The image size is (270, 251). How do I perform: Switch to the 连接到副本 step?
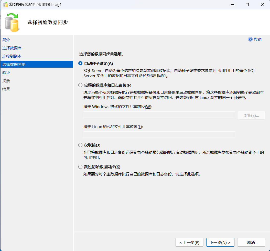(x=12, y=56)
